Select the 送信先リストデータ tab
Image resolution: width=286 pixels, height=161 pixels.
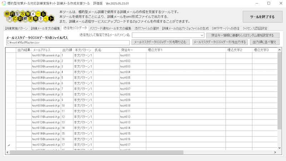75,28
